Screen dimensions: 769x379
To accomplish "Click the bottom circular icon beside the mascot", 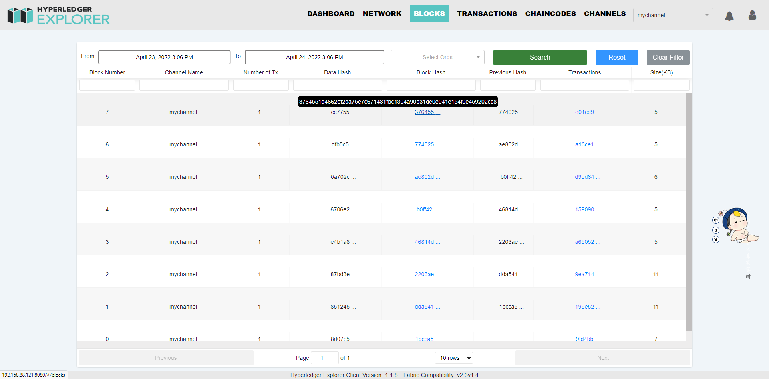I will click(x=716, y=239).
